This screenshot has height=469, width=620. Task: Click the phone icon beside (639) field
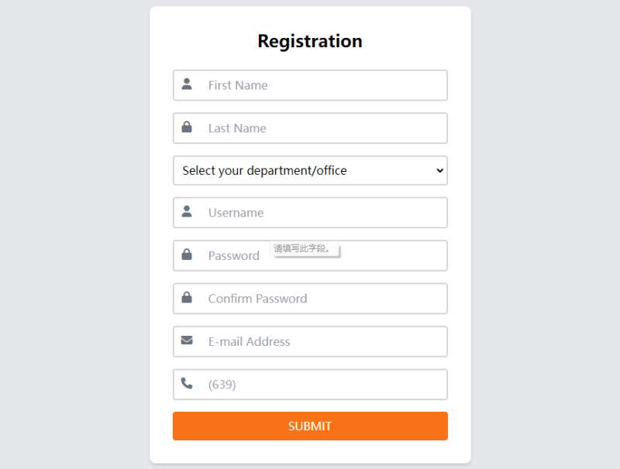pyautogui.click(x=187, y=383)
